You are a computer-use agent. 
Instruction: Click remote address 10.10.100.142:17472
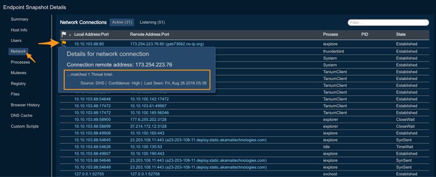[x=149, y=99]
